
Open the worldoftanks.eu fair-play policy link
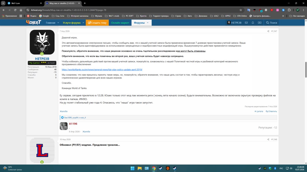(x=102, y=70)
